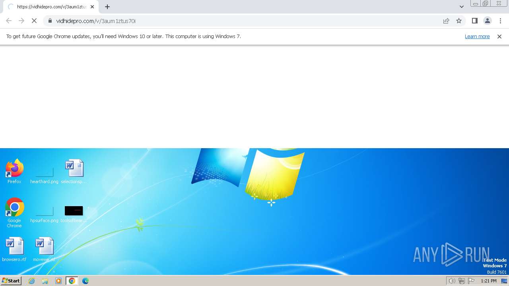509x286 pixels.
Task: Click the Show desktop button
Action: [x=505, y=281]
